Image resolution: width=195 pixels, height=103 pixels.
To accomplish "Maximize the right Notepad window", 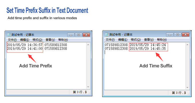I will click(x=178, y=35).
